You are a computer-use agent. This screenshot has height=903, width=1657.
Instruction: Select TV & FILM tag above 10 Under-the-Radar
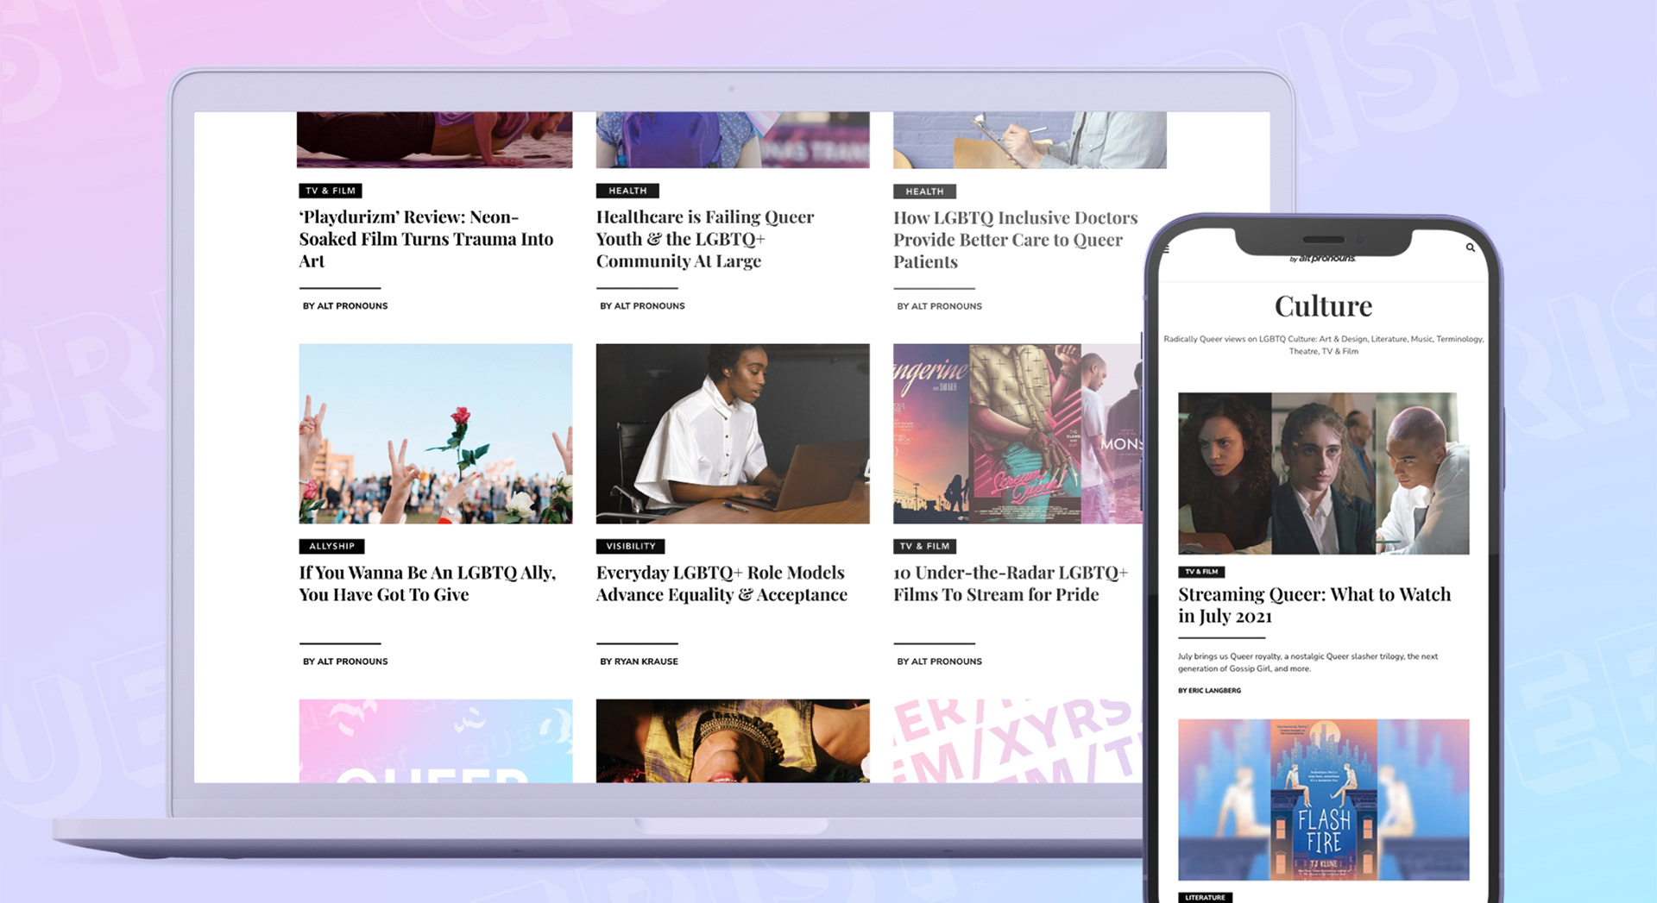[924, 546]
